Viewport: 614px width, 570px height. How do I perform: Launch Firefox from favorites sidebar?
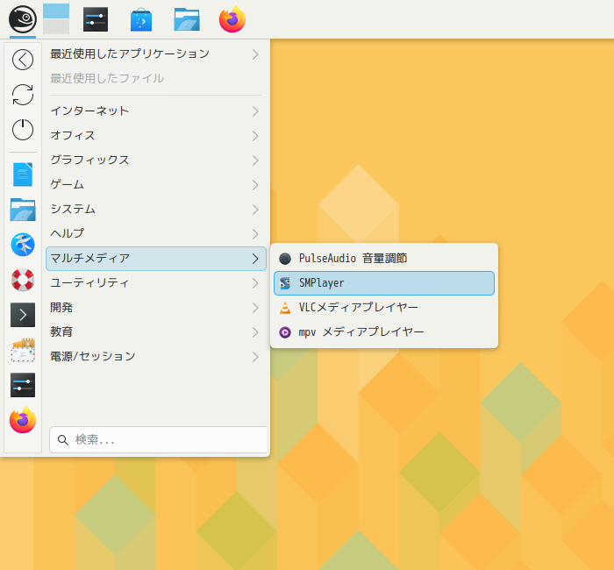[23, 420]
